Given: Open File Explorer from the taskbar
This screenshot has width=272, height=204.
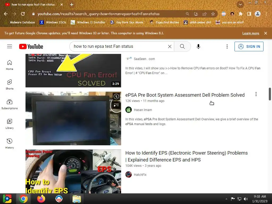Looking at the screenshot, I should 77,199.
